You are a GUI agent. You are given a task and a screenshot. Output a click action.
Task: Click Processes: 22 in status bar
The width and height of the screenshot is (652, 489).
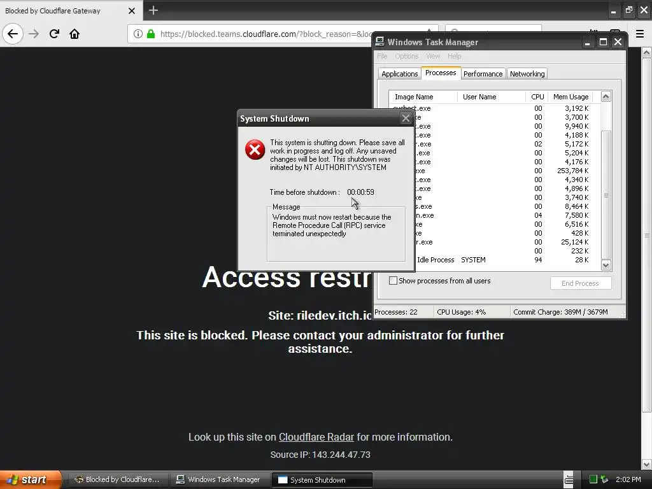(x=396, y=312)
